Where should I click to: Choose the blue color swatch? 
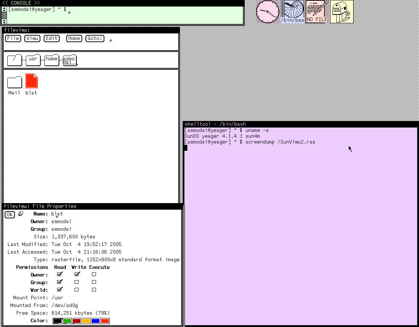click(95, 321)
